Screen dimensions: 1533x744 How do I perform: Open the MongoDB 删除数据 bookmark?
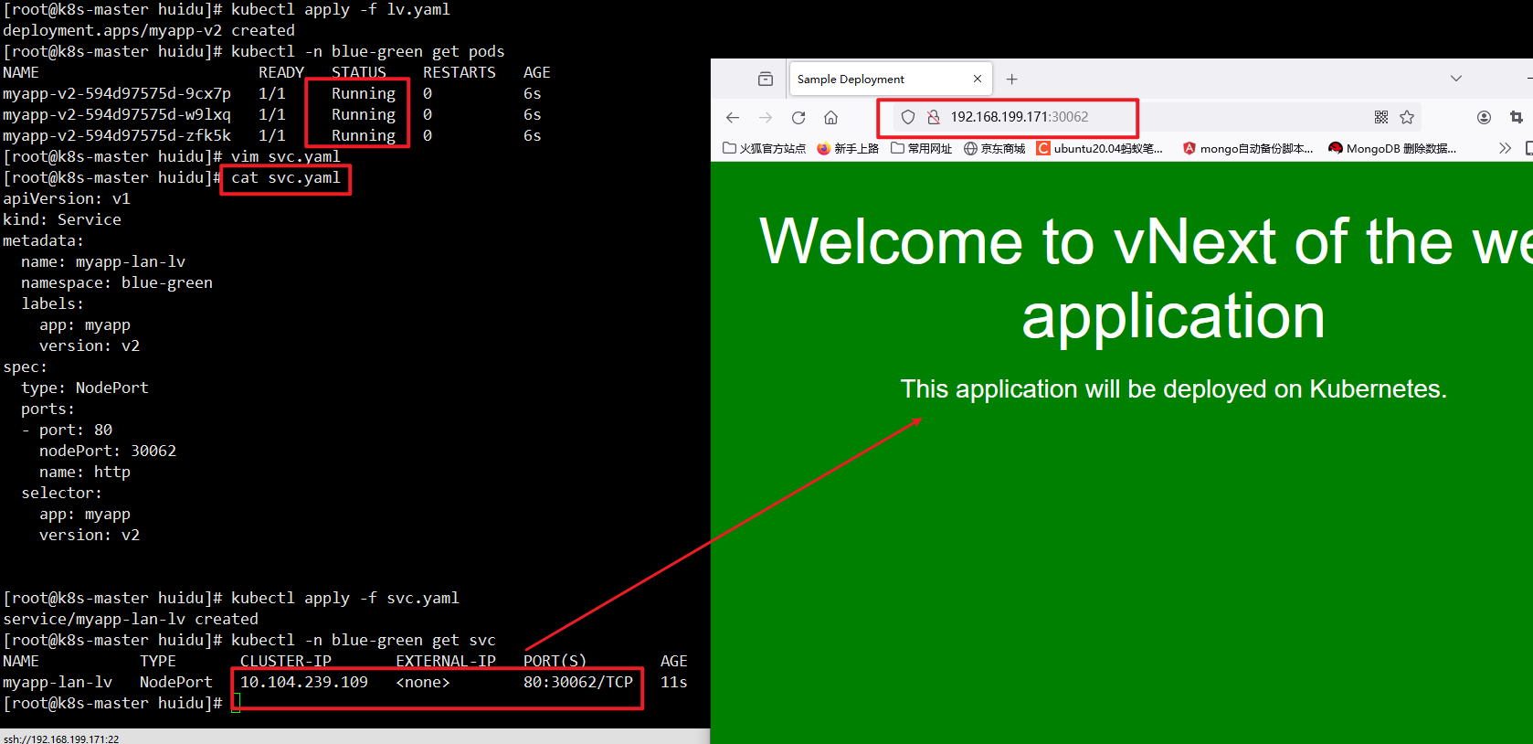point(1392,148)
